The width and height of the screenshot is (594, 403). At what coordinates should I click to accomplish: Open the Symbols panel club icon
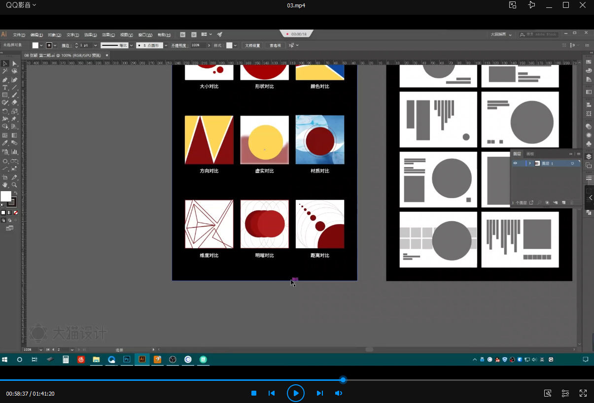[x=589, y=144]
